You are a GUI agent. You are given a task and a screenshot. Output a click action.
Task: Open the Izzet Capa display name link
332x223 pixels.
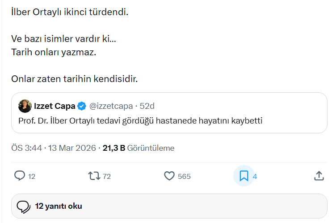(55, 106)
